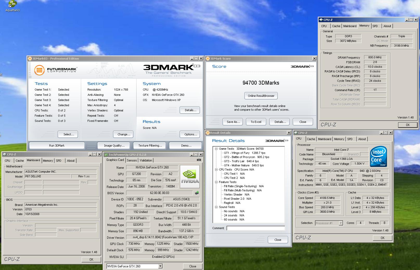
Task: Select the Graphics Card tab in GPU-Z
Action: coord(115,160)
